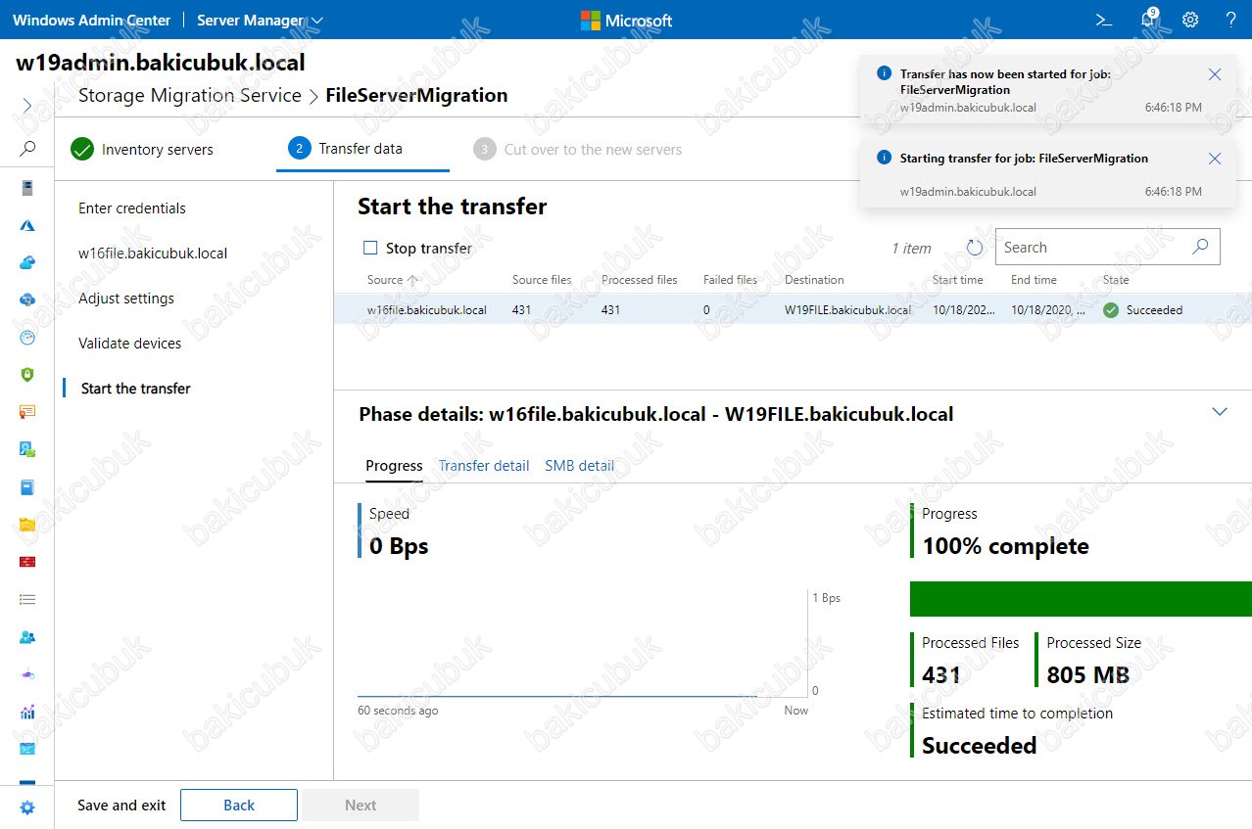This screenshot has width=1252, height=829.
Task: Switch to the Progress tab
Action: [394, 466]
